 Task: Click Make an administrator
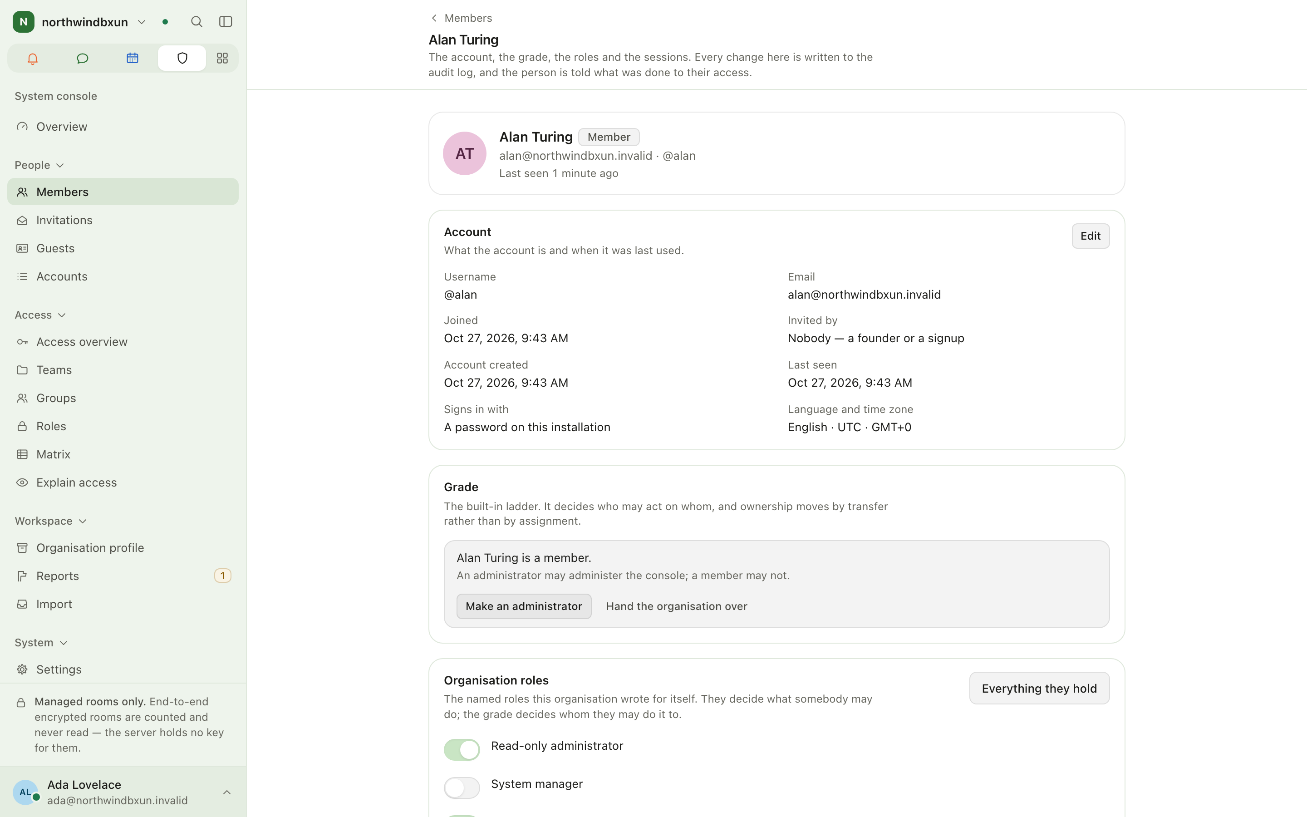point(523,606)
